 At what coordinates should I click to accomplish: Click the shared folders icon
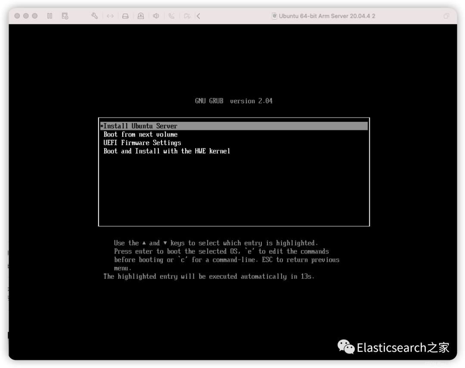187,16
